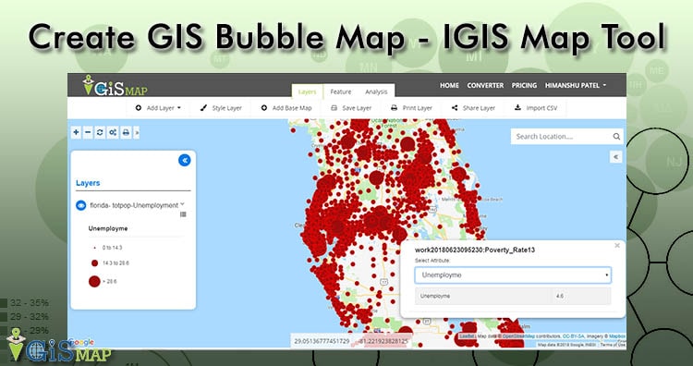
Task: Click the Import CSV button
Action: (536, 108)
